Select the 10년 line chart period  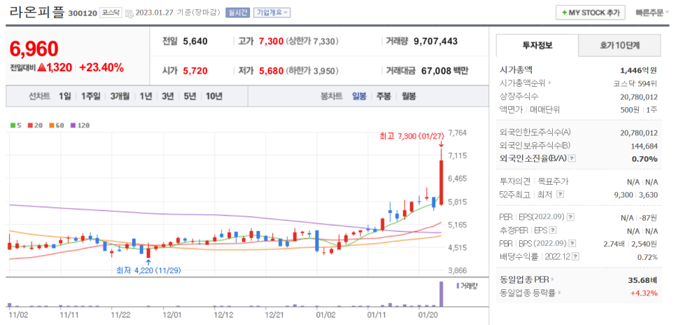[214, 96]
